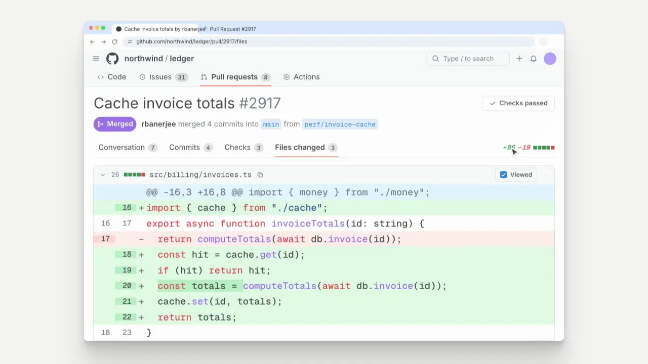Click the GitHub logo icon
The height and width of the screenshot is (364, 648).
[x=112, y=59]
